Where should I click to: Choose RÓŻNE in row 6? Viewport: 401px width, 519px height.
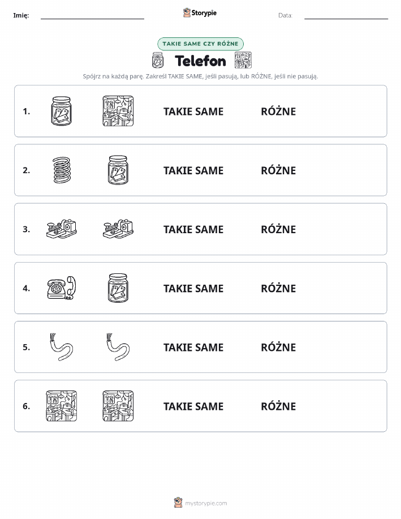(x=279, y=406)
